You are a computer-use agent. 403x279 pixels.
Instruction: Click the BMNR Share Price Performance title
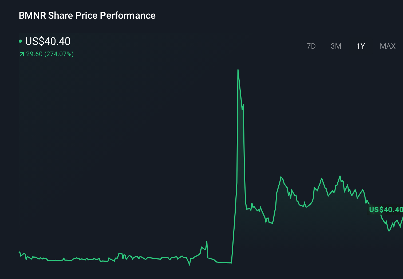87,15
